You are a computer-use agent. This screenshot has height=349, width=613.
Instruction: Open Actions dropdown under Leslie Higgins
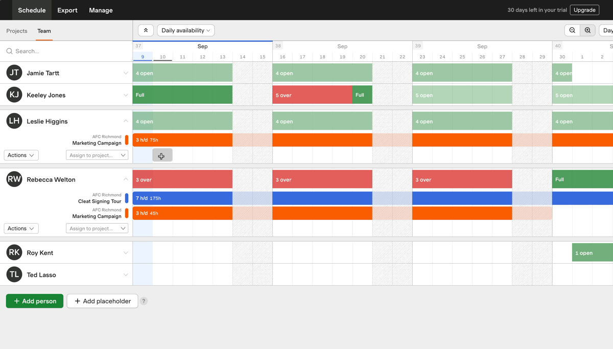tap(21, 155)
